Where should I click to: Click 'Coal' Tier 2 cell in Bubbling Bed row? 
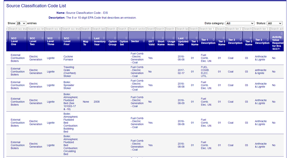click(x=230, y=123)
